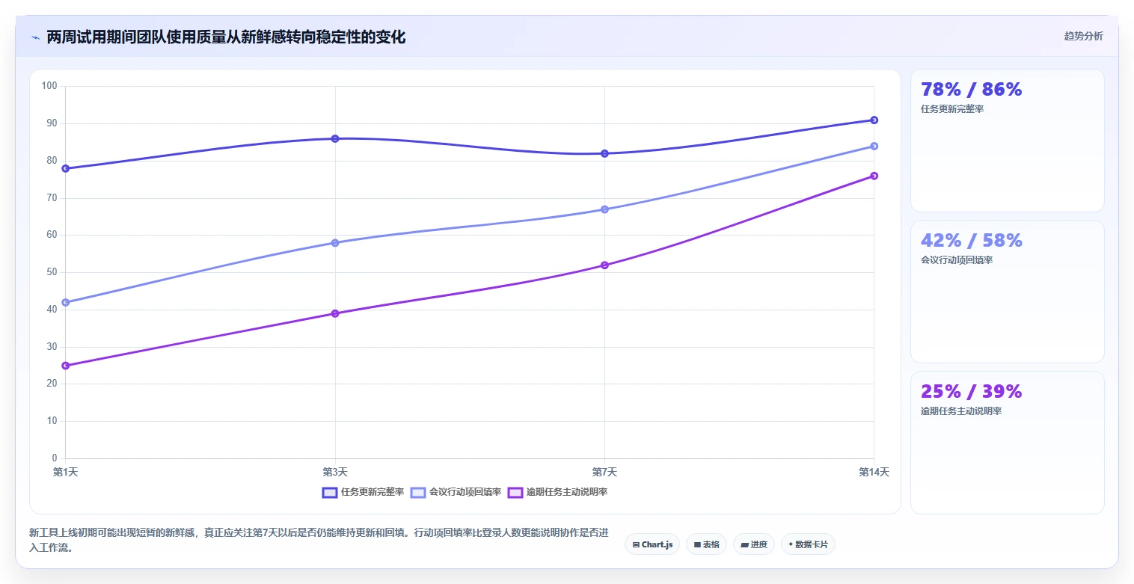Click the 50 y-axis label
This screenshot has height=584, width=1134.
click(x=52, y=272)
